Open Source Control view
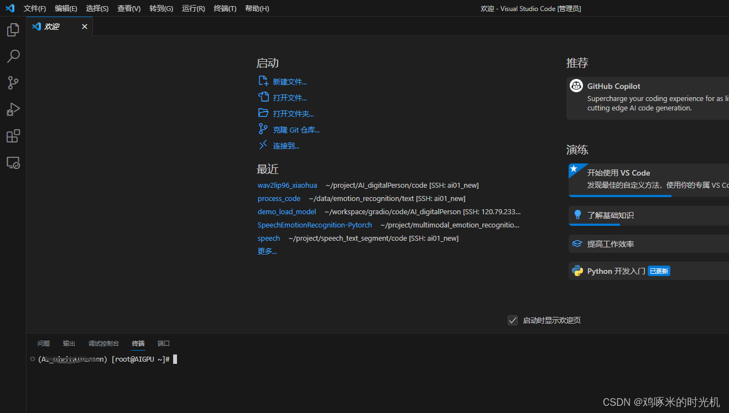The image size is (729, 413). click(13, 83)
